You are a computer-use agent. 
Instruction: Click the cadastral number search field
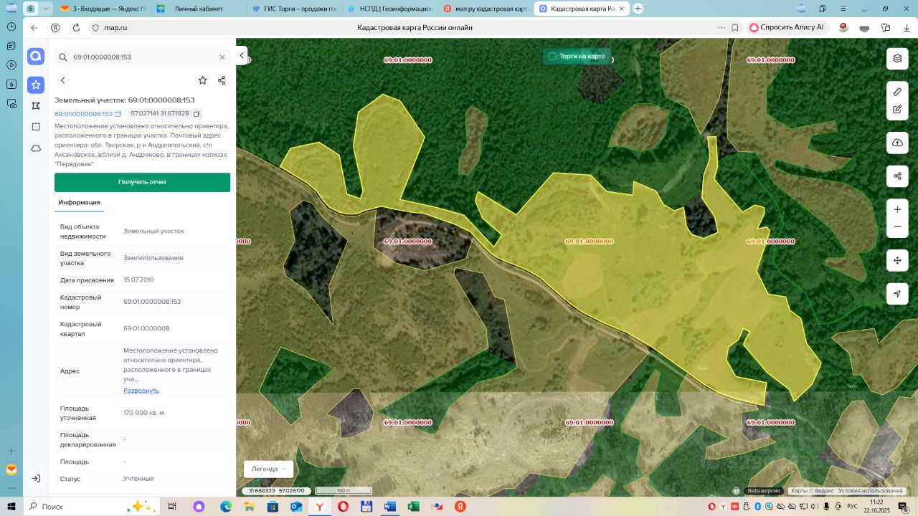(x=140, y=57)
